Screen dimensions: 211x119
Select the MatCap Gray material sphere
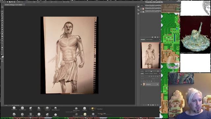tap(76, 108)
